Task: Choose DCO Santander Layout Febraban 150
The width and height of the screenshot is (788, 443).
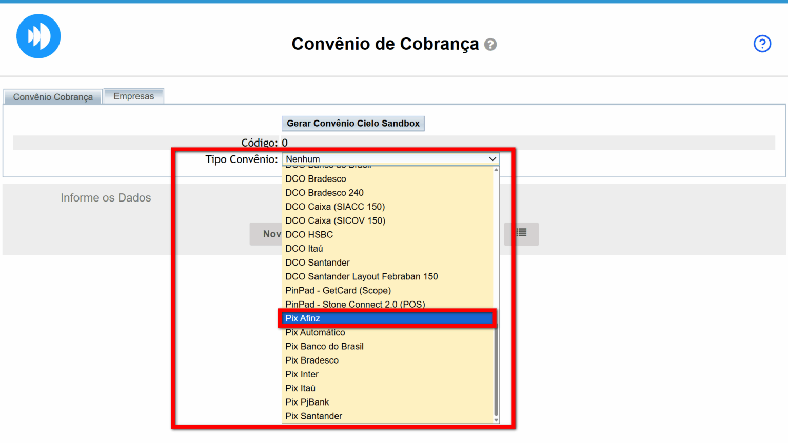Action: (361, 276)
